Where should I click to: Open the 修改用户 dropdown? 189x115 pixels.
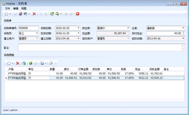(128, 39)
